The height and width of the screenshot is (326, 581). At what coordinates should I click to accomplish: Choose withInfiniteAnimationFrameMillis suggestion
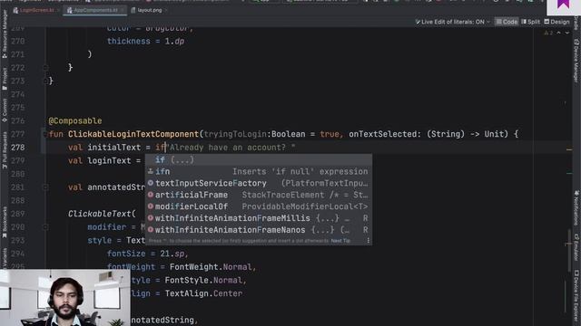click(x=258, y=218)
